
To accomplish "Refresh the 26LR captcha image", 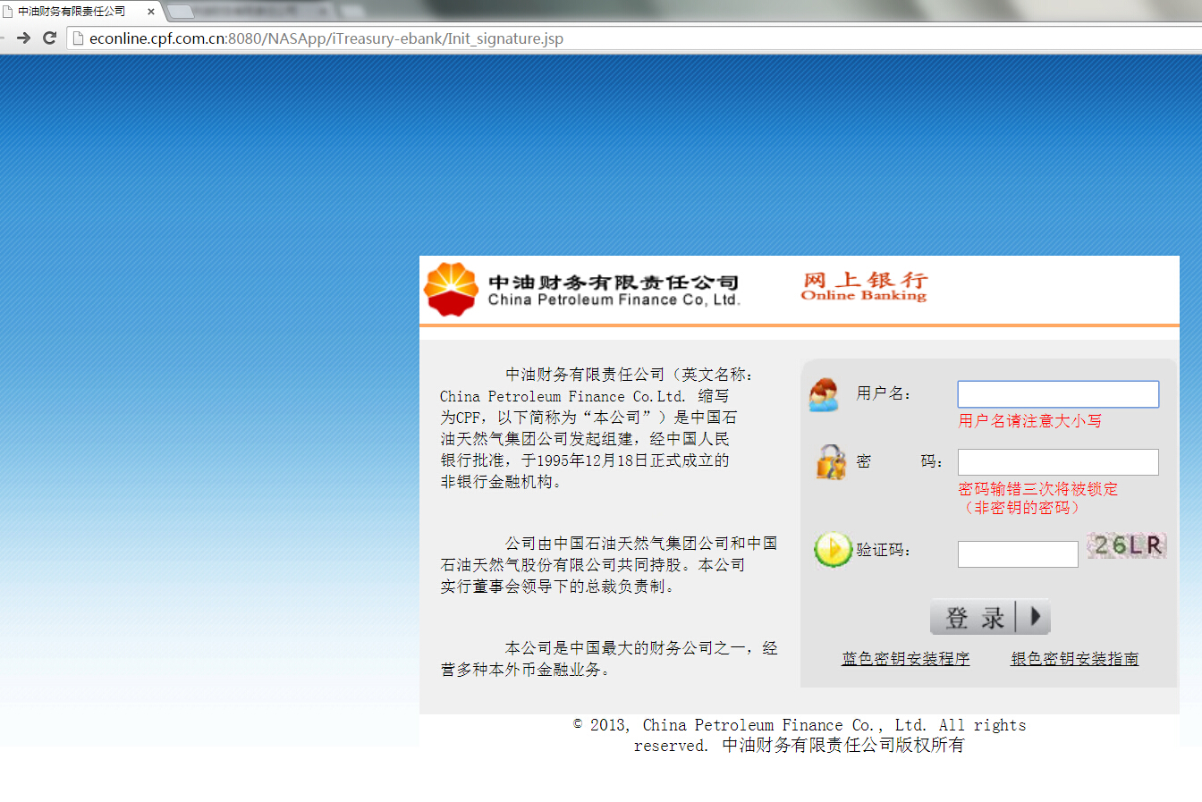I will click(x=1127, y=545).
